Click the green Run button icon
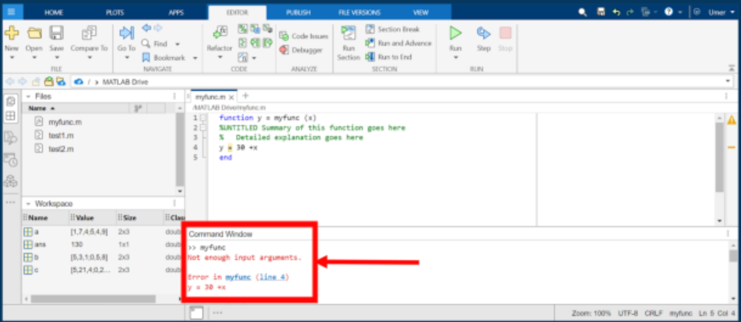Viewport: 741px width, 322px height. click(456, 33)
